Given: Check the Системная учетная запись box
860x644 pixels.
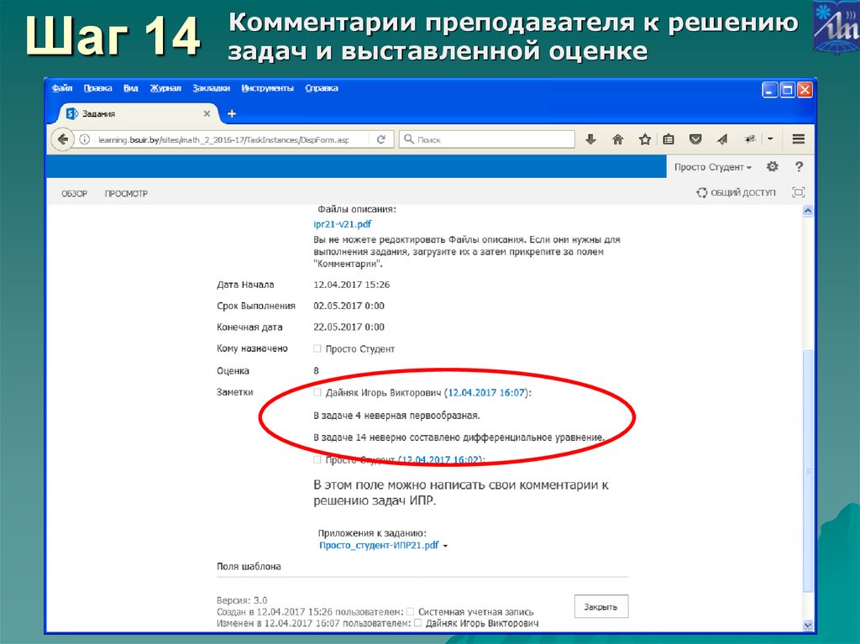Looking at the screenshot, I should pos(410,610).
